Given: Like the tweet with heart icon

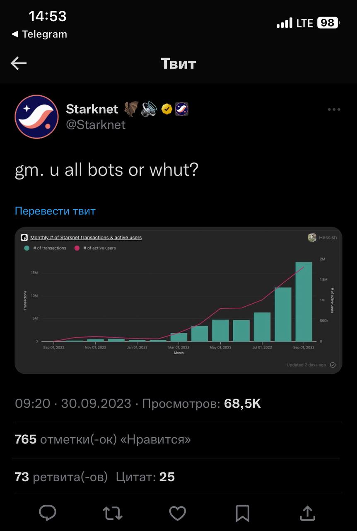Looking at the screenshot, I should (x=177, y=513).
